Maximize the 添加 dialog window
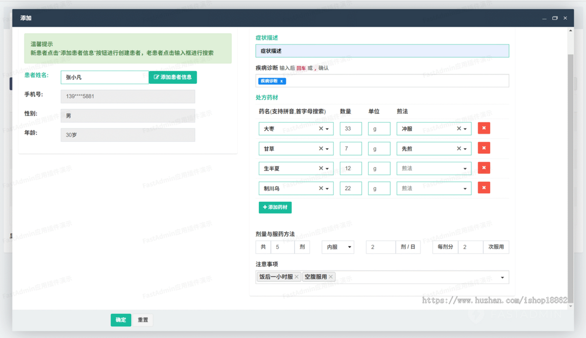The width and height of the screenshot is (586, 338). 555,18
